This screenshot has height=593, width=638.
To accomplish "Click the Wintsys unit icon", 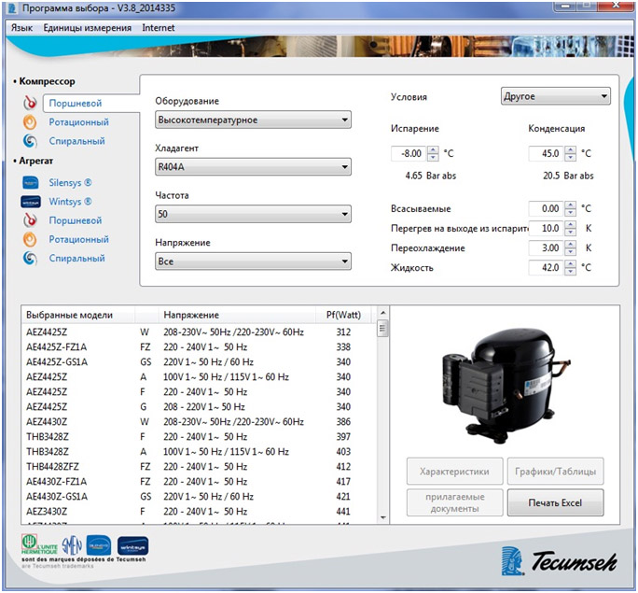I will 31,202.
